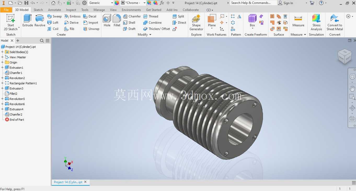Select Chamfer1 in the model tree
Image resolution: width=356 pixels, height=191 pixels.
(x=16, y=73)
